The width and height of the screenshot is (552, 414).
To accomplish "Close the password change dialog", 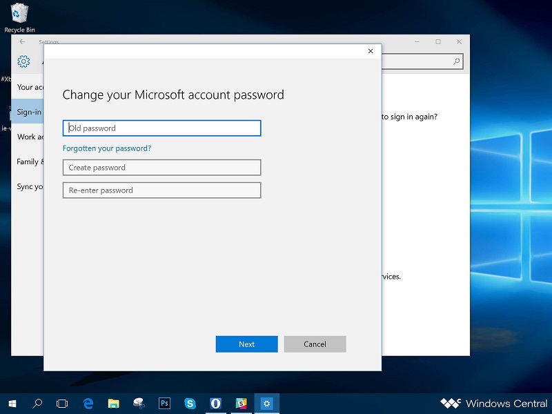I will click(x=371, y=51).
